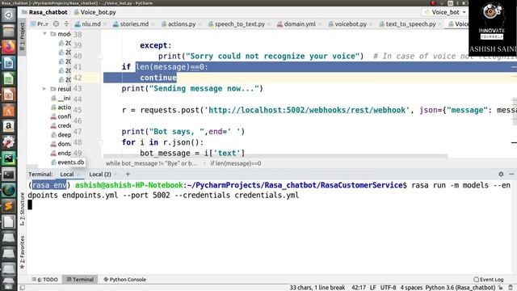Toggle the 1: Project side tool window
Viewport: 517px width, 291px height.
pyautogui.click(x=22, y=36)
